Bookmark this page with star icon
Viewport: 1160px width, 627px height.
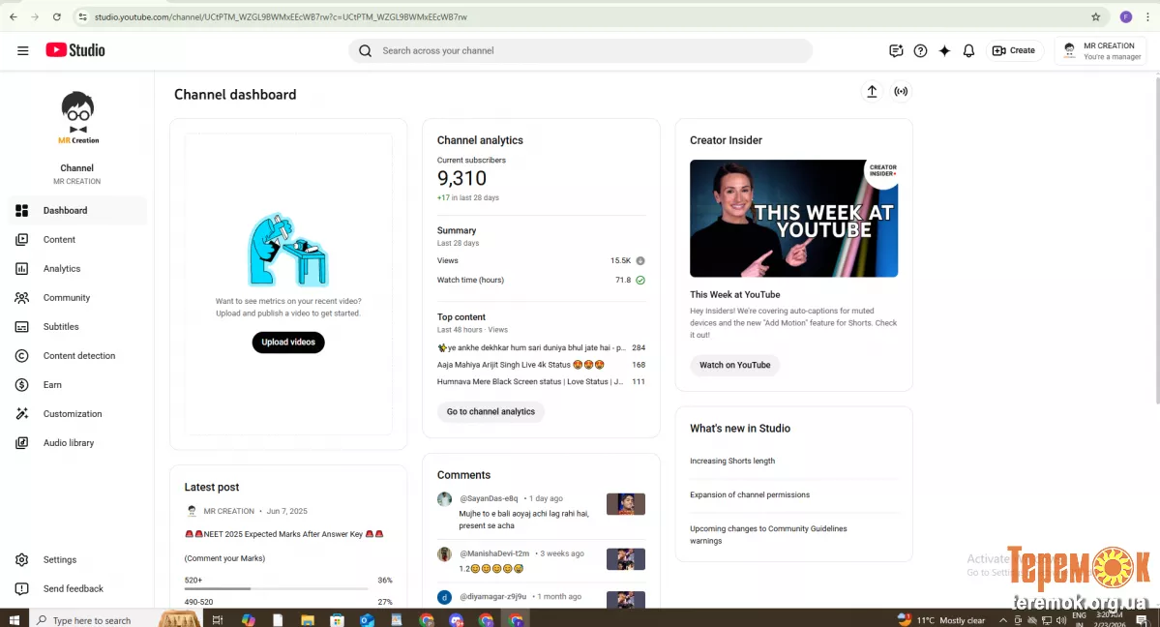click(x=1095, y=16)
